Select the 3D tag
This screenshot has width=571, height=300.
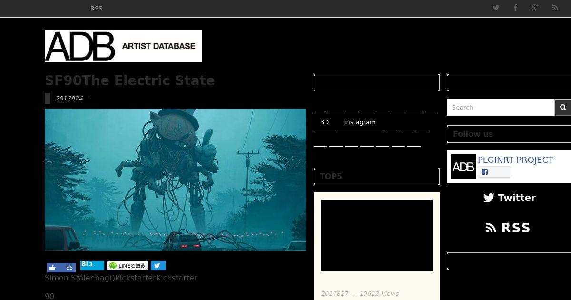[x=325, y=122]
